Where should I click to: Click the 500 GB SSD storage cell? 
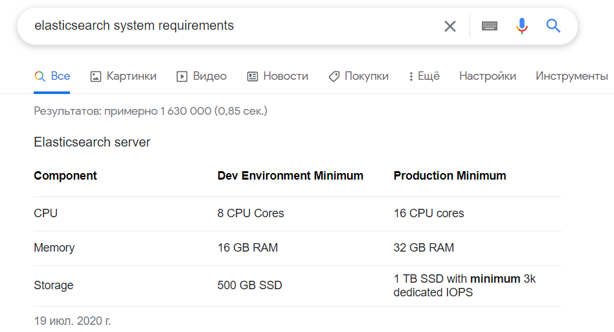[x=249, y=285]
